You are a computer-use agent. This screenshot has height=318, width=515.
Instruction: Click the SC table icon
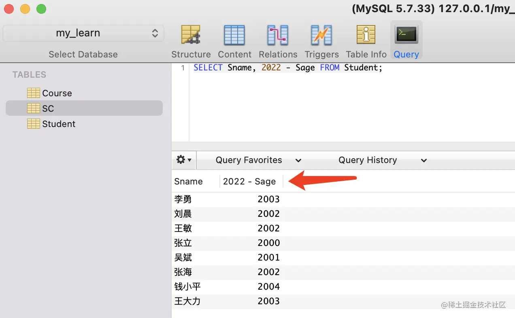click(34, 108)
